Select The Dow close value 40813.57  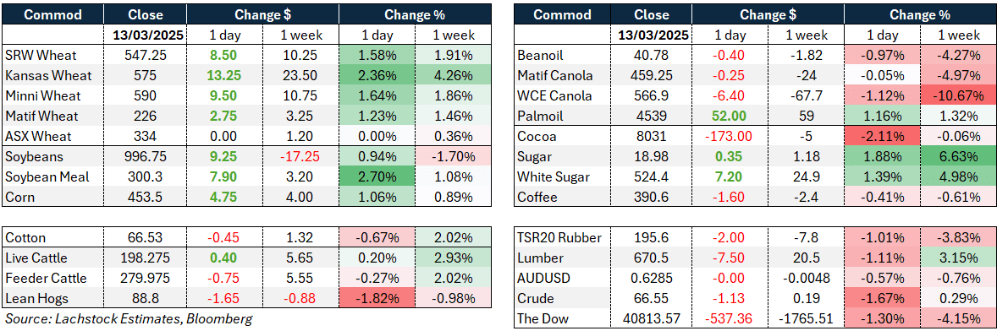coord(654,319)
